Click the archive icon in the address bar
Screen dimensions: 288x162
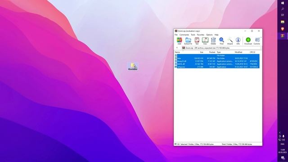pos(184,48)
